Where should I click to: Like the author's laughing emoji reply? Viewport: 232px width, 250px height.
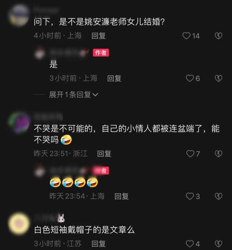tap(190, 196)
